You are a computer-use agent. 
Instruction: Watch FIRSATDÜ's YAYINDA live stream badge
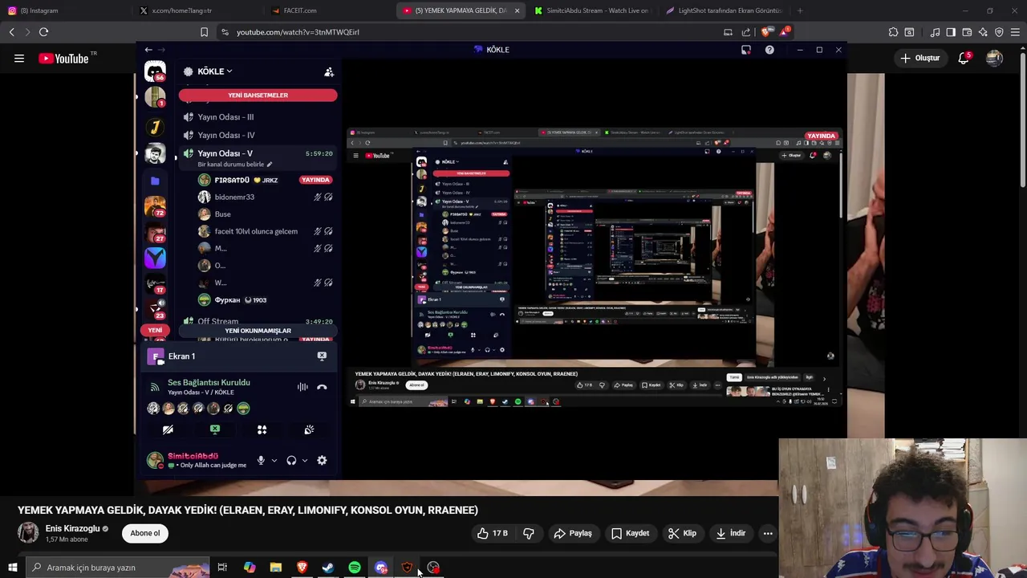315,180
